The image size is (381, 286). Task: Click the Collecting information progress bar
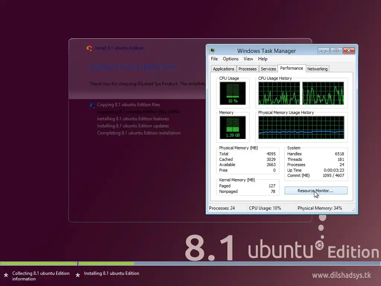[39, 263]
